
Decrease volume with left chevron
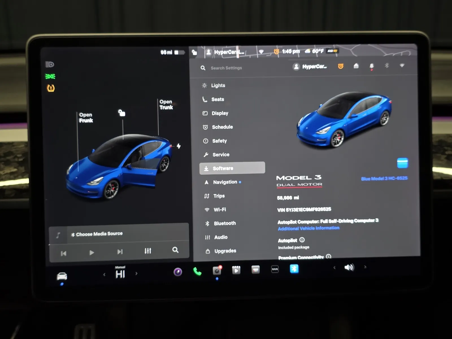point(334,268)
